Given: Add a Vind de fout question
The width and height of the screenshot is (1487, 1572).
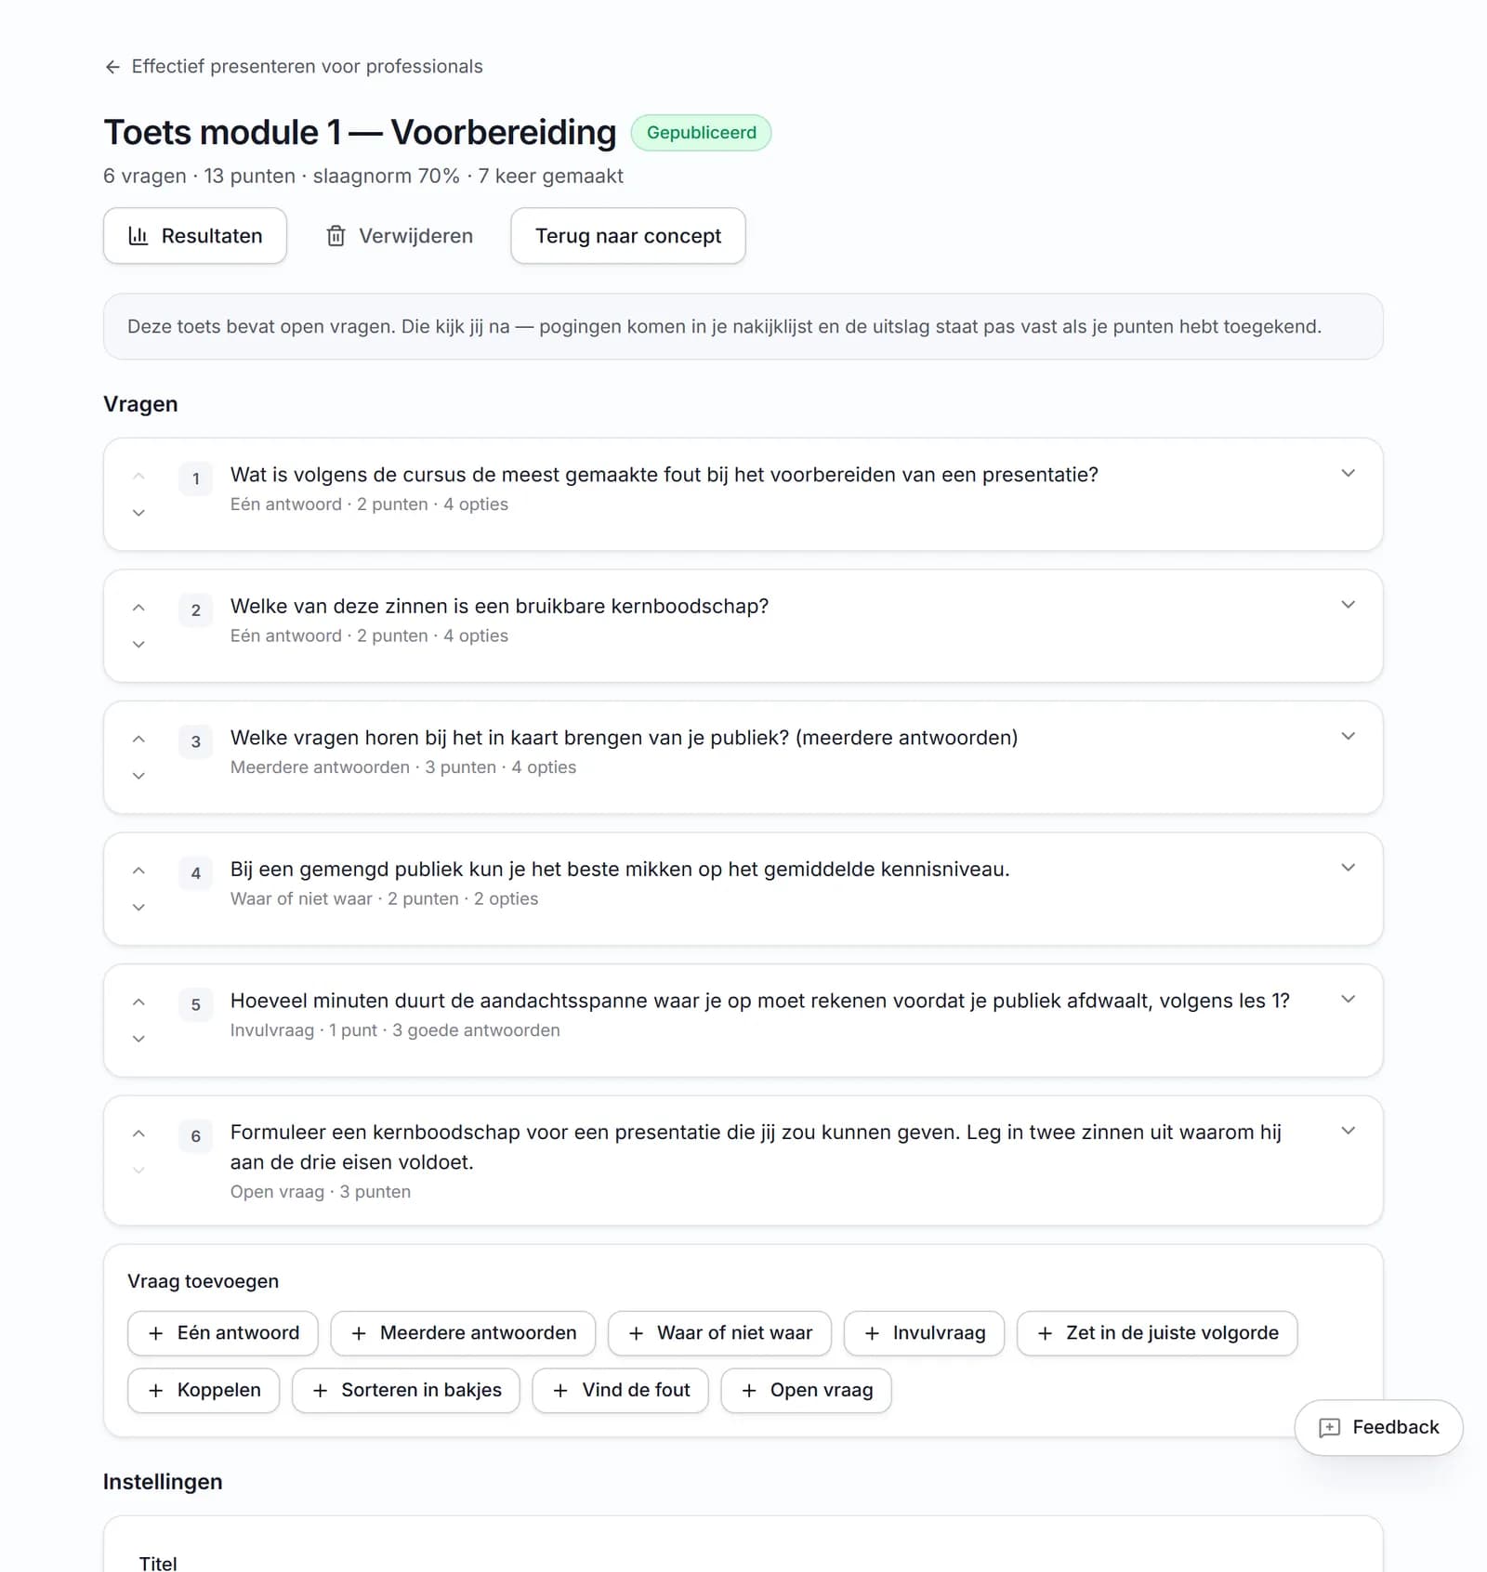Looking at the screenshot, I should (621, 1391).
